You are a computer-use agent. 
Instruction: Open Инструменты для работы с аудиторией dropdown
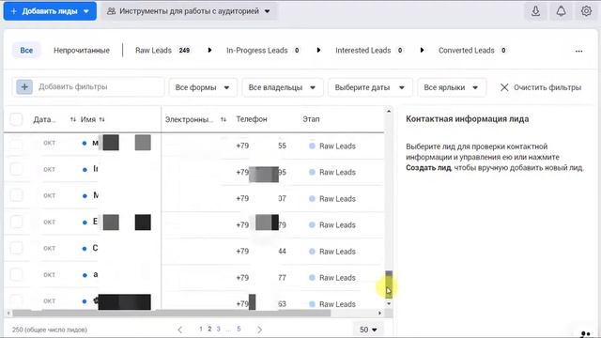(189, 11)
